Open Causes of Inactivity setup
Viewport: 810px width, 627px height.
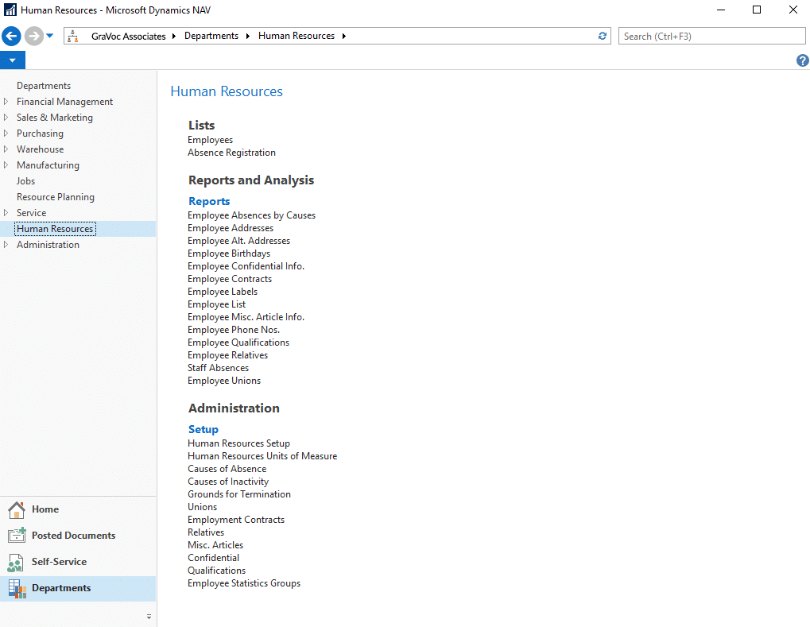tap(228, 482)
